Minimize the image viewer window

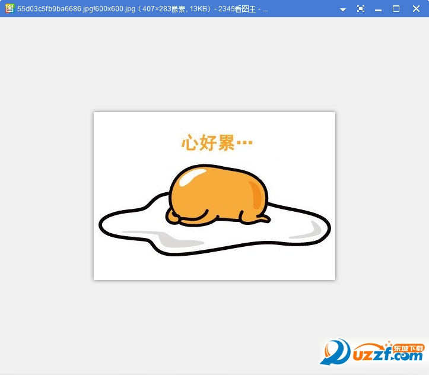point(379,10)
